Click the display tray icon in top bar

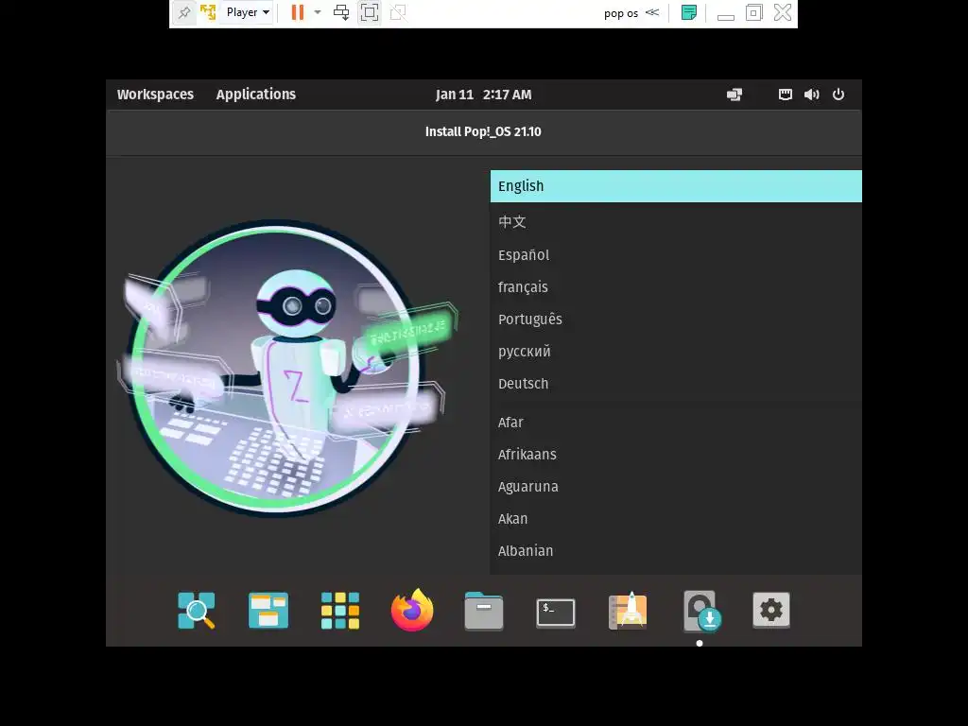[x=735, y=95]
